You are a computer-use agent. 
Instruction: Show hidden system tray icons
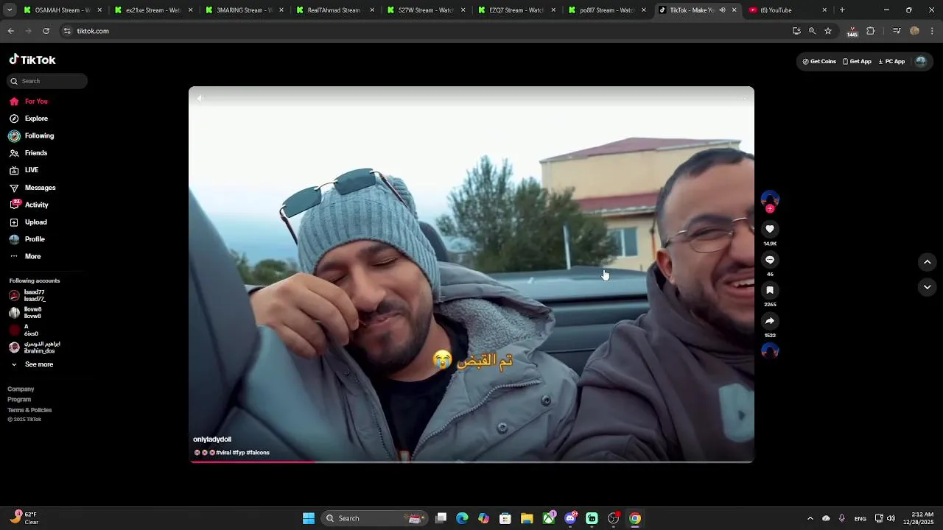810,518
